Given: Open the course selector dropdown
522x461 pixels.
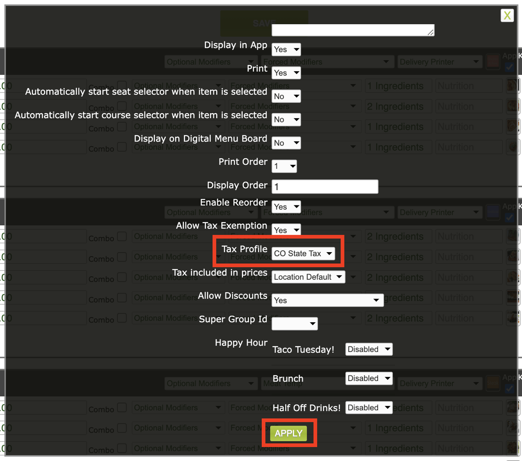Looking at the screenshot, I should [286, 120].
